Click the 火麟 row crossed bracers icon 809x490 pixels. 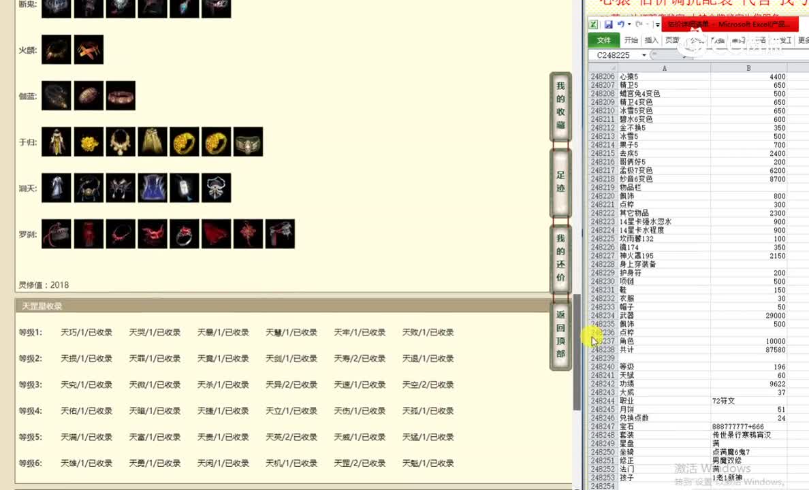[x=89, y=50]
